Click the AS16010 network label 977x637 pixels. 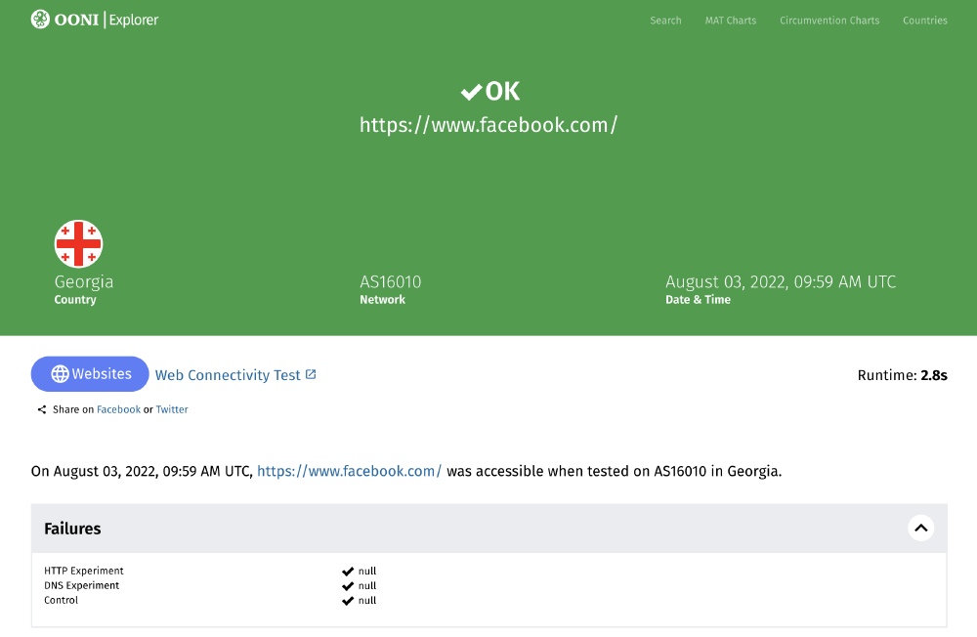tap(390, 281)
